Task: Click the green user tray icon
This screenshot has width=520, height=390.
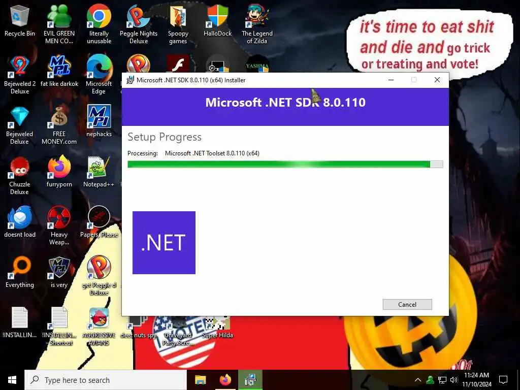Action: (x=430, y=380)
